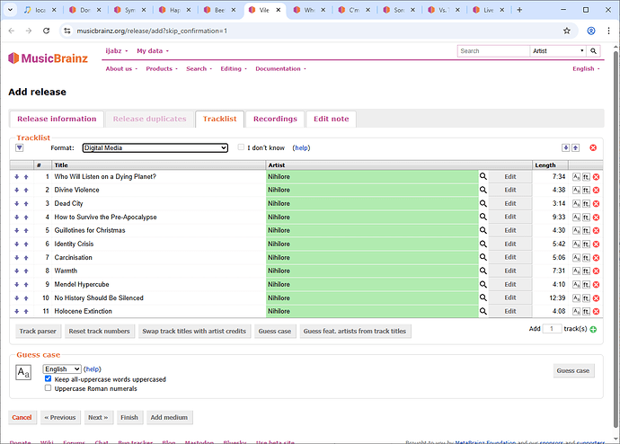Remove the medium using the red X icon
Image resolution: width=620 pixels, height=444 pixels.
593,147
